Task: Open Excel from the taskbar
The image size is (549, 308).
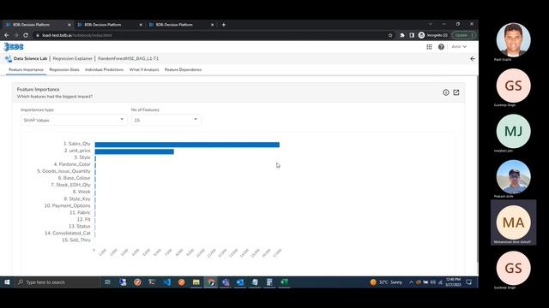Action: (x=284, y=282)
